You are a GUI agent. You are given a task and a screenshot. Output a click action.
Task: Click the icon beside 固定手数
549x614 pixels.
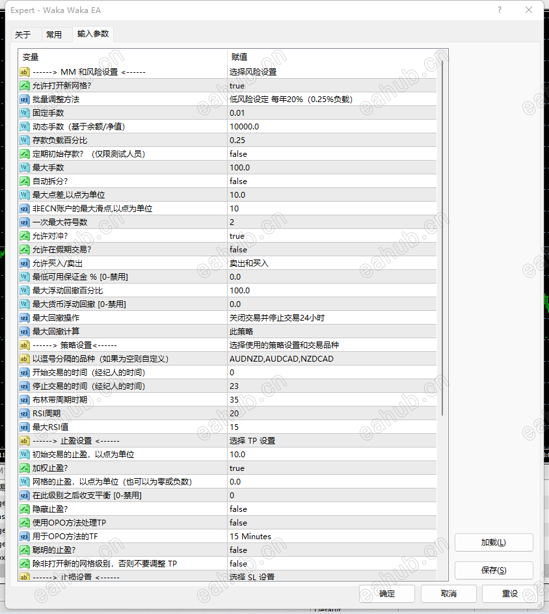[x=24, y=113]
